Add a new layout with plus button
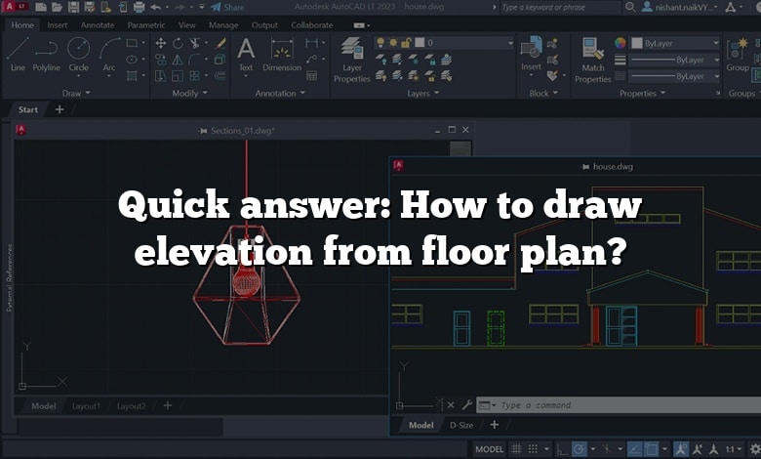761x459 pixels. (167, 405)
